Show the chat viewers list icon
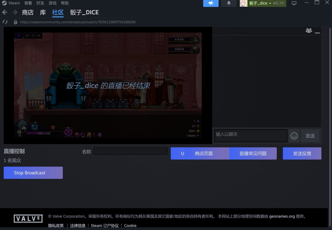332x230 pixels. (309, 31)
